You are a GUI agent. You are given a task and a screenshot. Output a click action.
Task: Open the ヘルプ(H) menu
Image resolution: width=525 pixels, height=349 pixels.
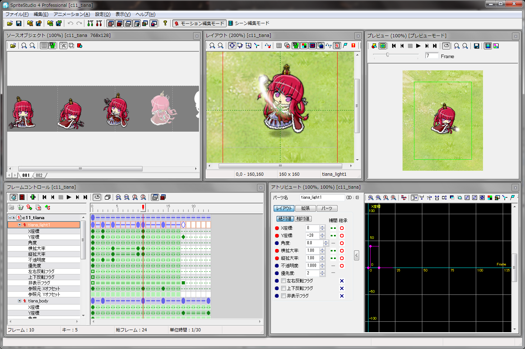145,14
